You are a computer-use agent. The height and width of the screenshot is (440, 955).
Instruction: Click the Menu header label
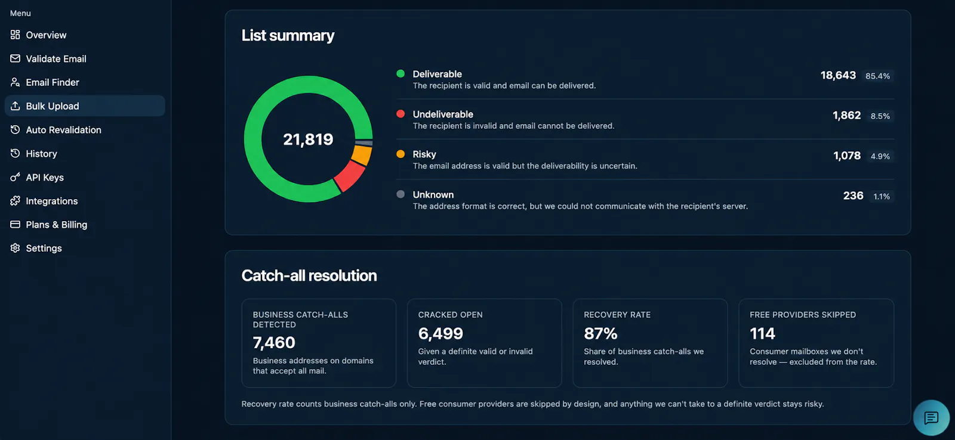click(x=20, y=13)
